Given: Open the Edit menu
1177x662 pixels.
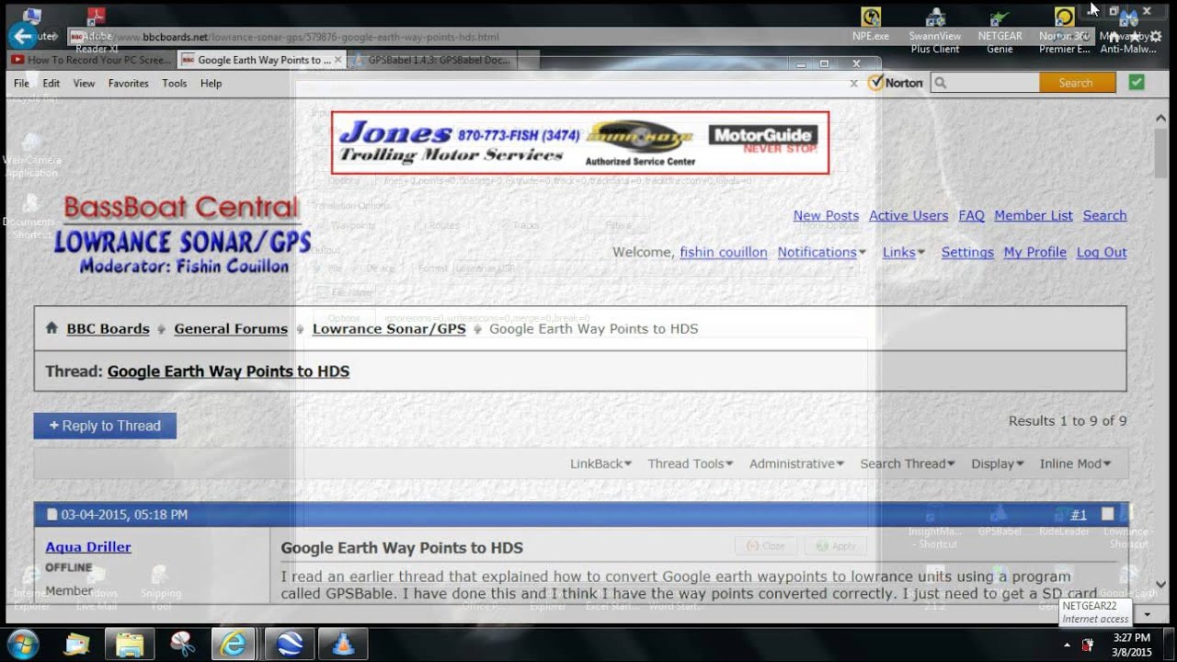Looking at the screenshot, I should click(x=51, y=83).
